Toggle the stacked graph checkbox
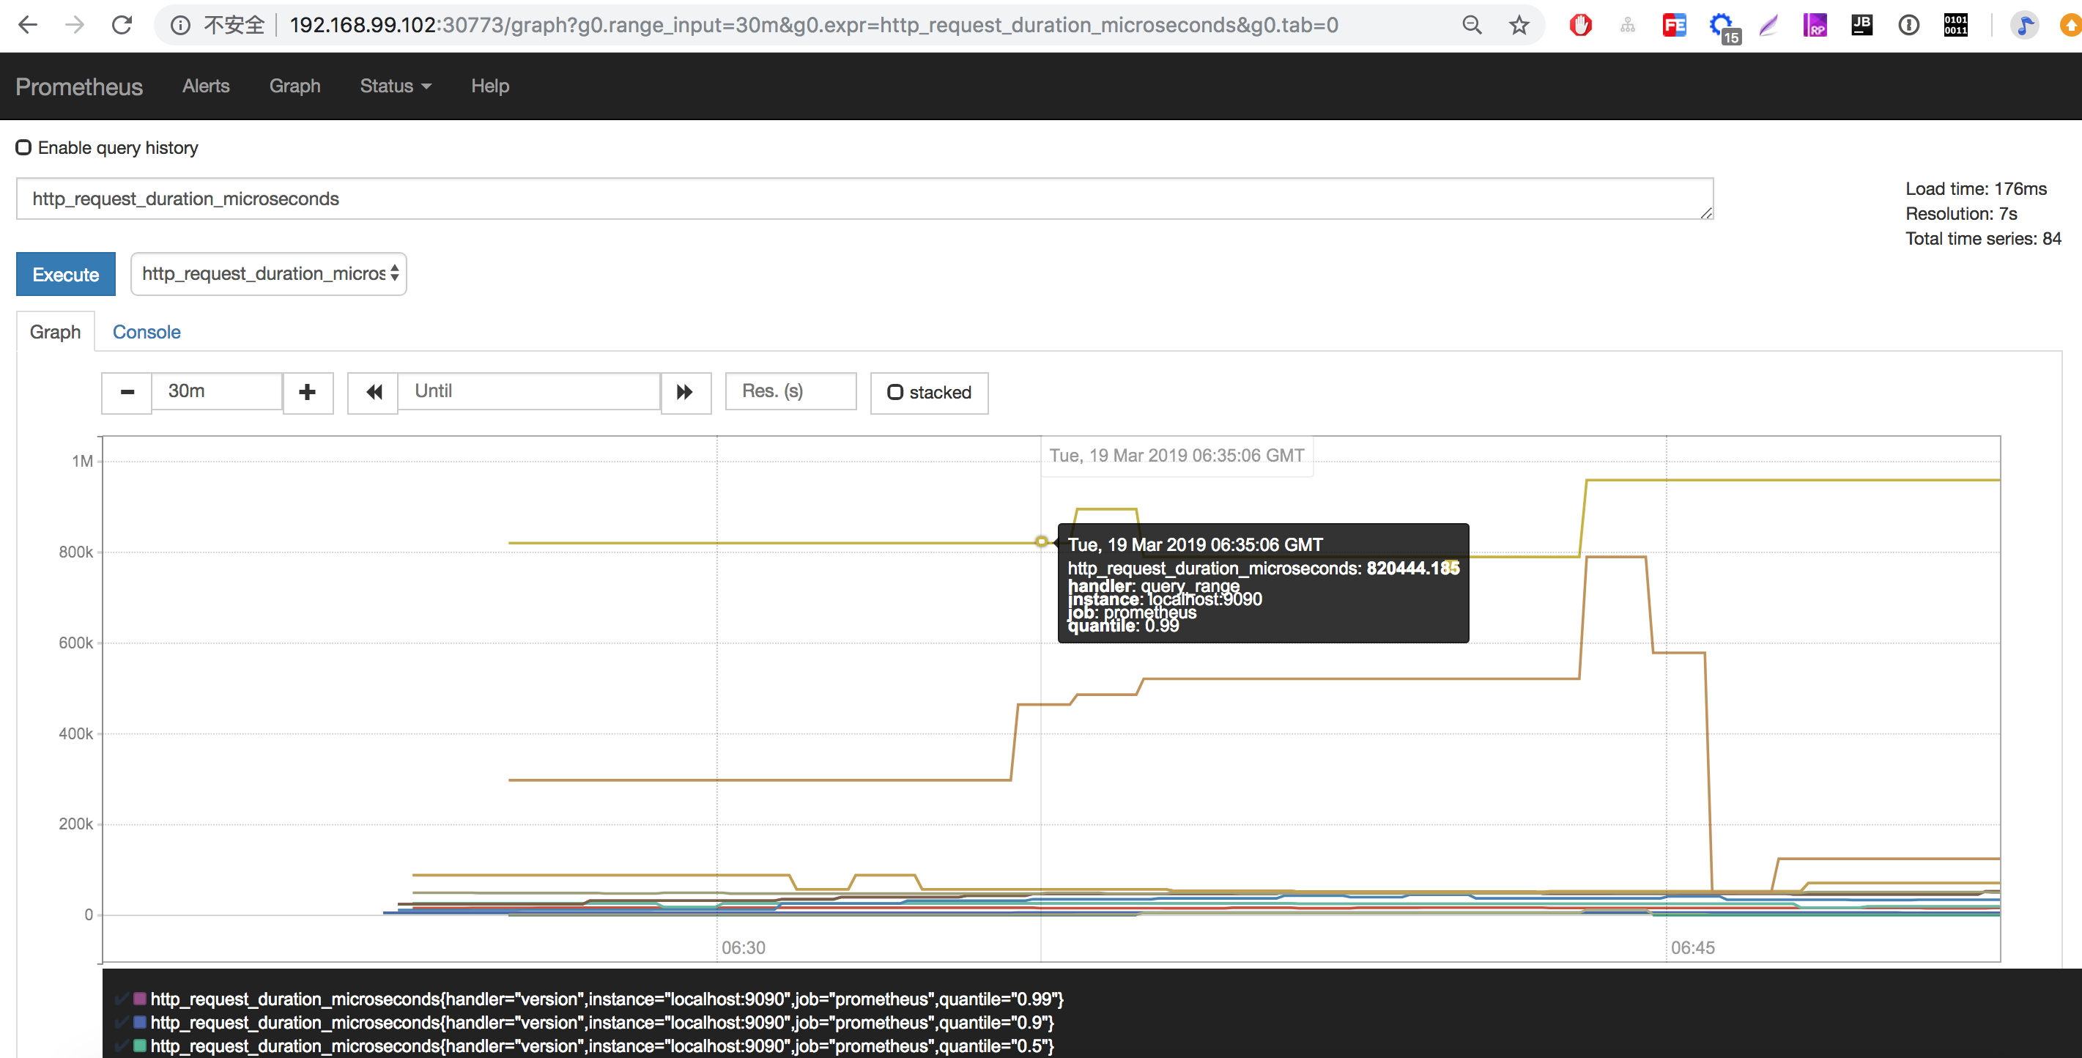This screenshot has height=1058, width=2082. pyautogui.click(x=894, y=393)
